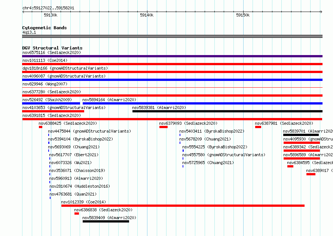Viewport: 333px width, 236px height.
Task: Click the DGV Structural Variants track title
Action: (52, 48)
